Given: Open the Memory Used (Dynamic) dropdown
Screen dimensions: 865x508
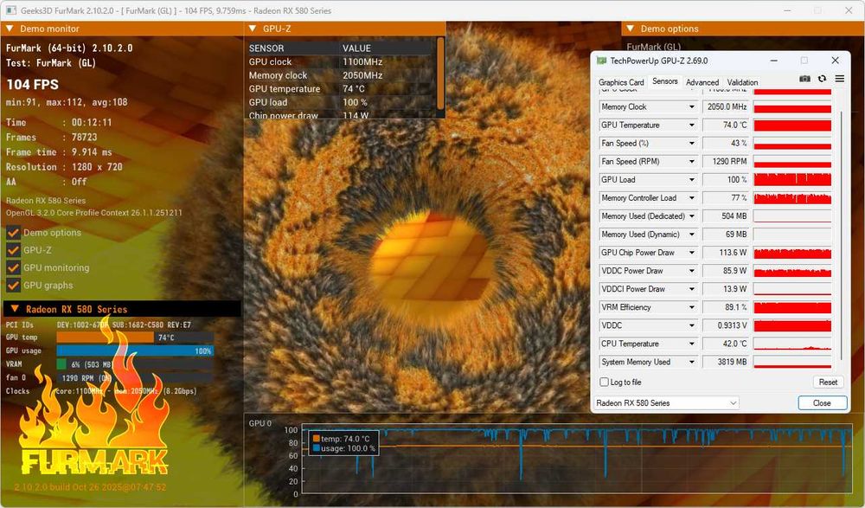Looking at the screenshot, I should click(x=691, y=235).
